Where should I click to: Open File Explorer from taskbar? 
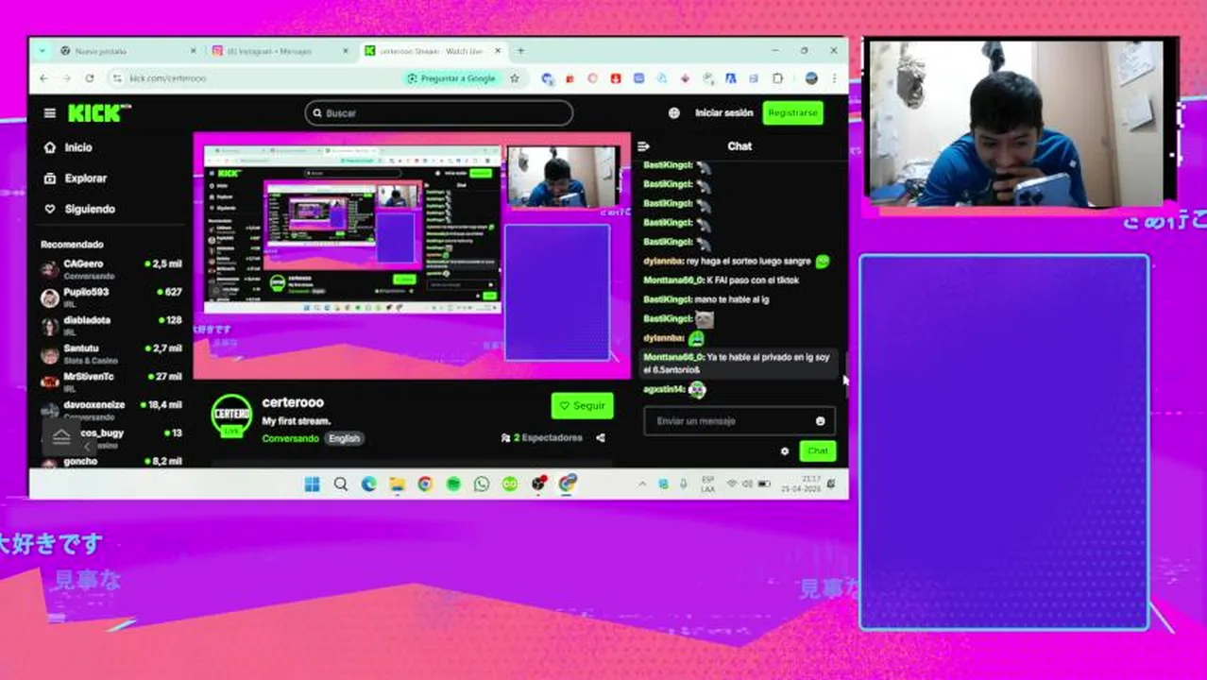click(397, 484)
